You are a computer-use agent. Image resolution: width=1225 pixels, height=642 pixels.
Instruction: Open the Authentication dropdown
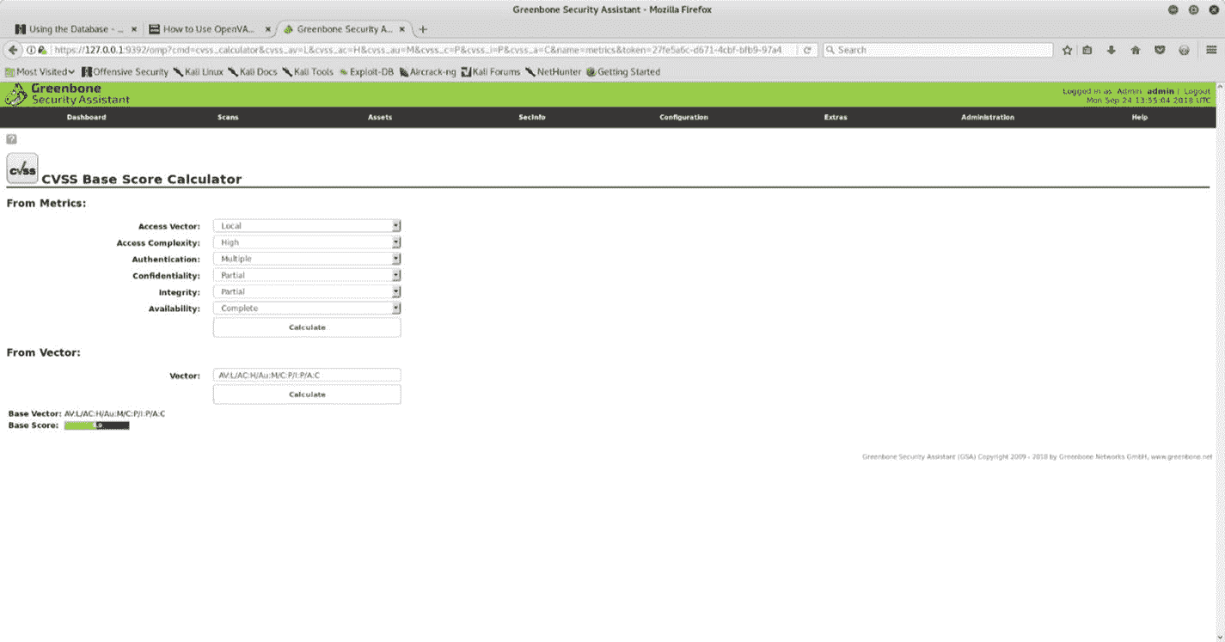coord(307,259)
